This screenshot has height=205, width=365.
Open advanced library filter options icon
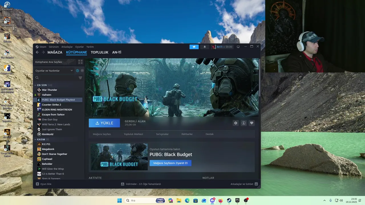(x=80, y=78)
